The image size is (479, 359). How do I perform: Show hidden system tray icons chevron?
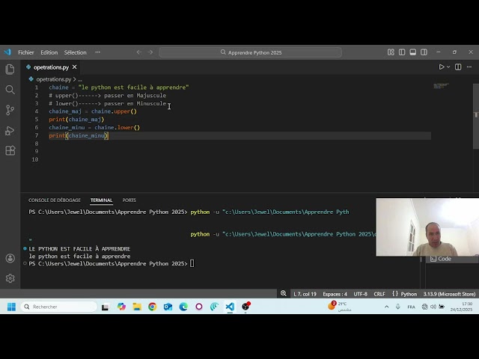(386, 307)
